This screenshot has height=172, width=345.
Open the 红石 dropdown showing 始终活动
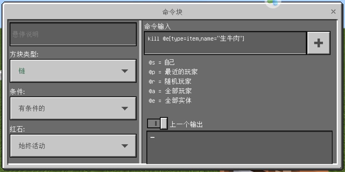pos(73,146)
